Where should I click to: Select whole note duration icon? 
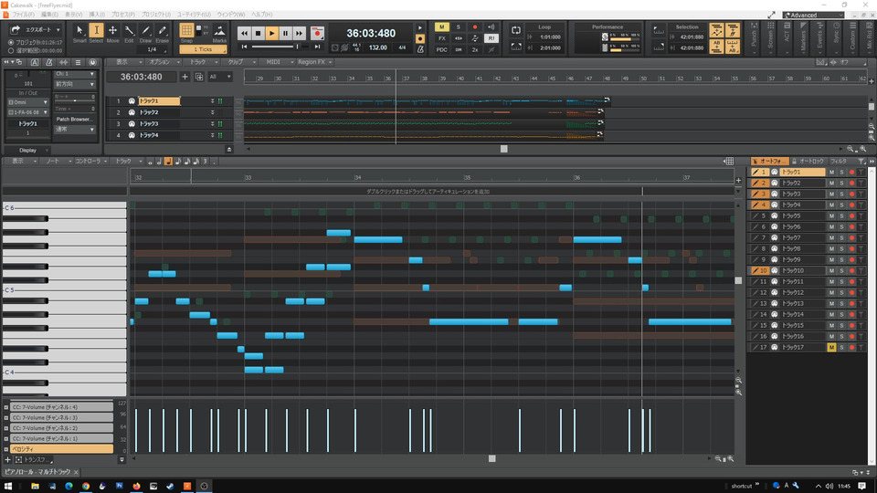150,162
